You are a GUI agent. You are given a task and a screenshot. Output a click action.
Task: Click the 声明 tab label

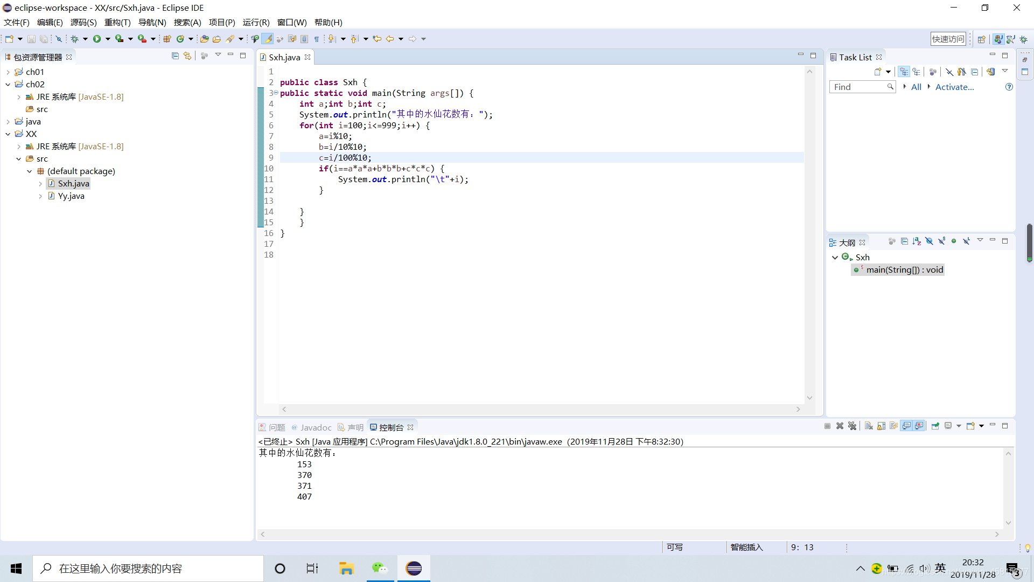coord(355,427)
